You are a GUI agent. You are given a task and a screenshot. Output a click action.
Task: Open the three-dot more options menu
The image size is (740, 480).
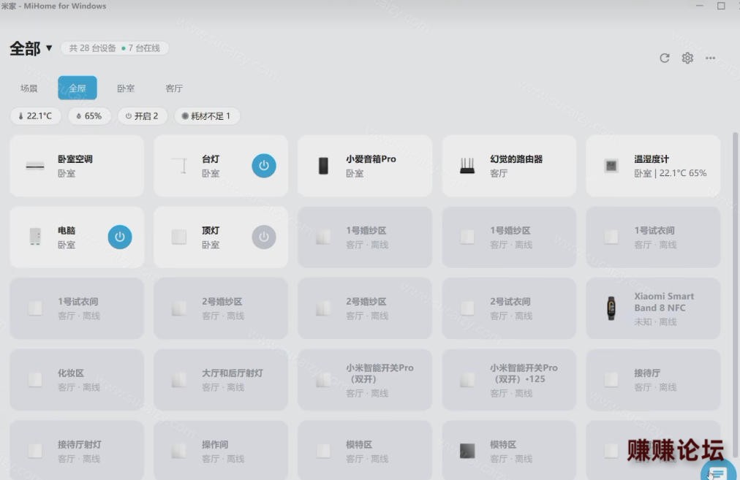[710, 58]
